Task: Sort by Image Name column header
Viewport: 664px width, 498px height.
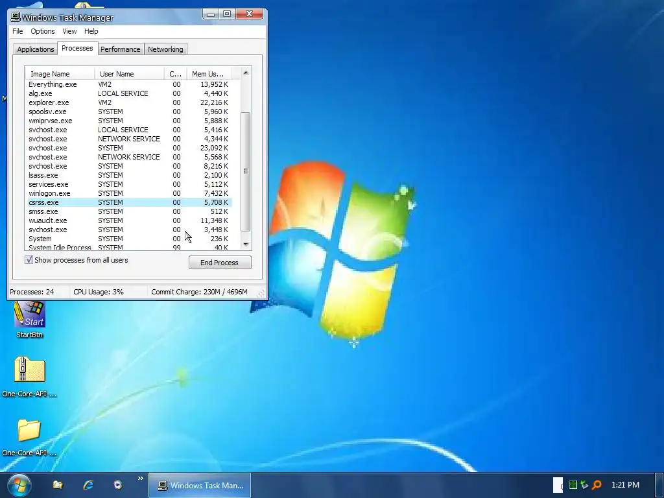Action: click(x=60, y=74)
